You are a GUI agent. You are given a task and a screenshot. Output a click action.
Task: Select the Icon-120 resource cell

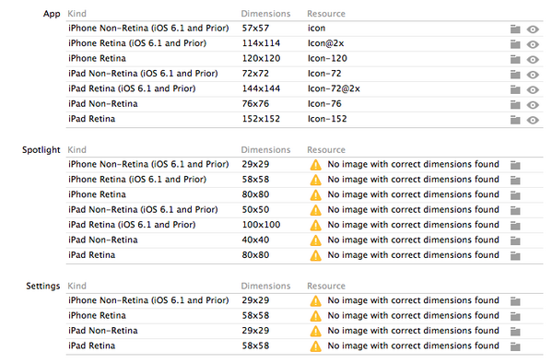pyautogui.click(x=327, y=58)
